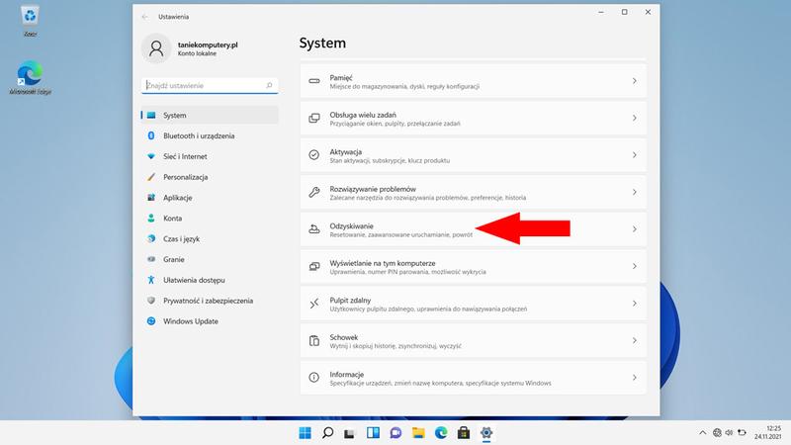Click the Schowek clipboard icon
This screenshot has width=791, height=445.
(x=313, y=340)
